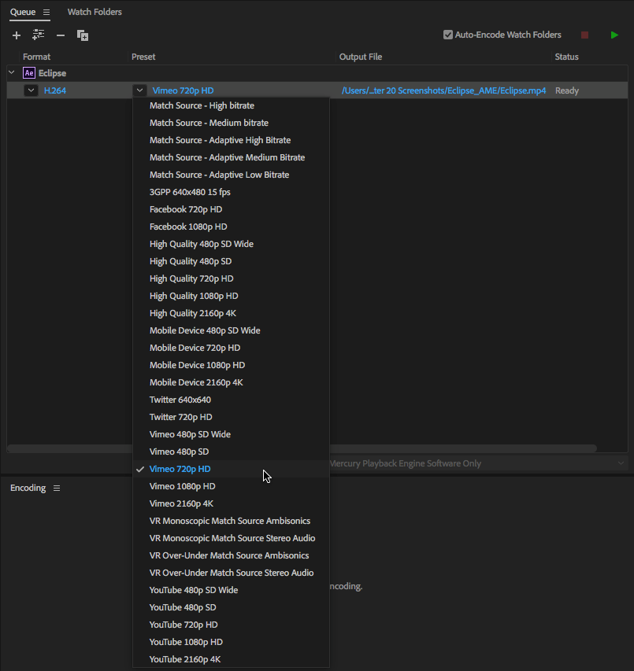Click the Duplicate icon in Queue toolbar
This screenshot has width=634, height=671.
point(83,35)
